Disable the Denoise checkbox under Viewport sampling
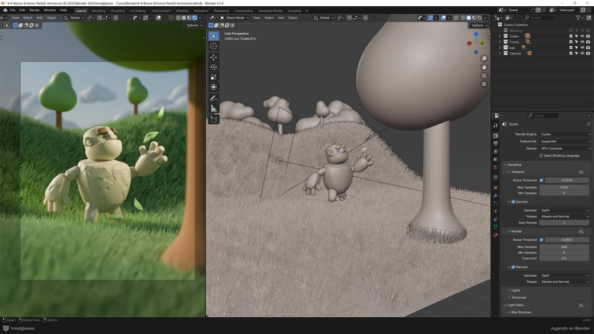 point(513,202)
